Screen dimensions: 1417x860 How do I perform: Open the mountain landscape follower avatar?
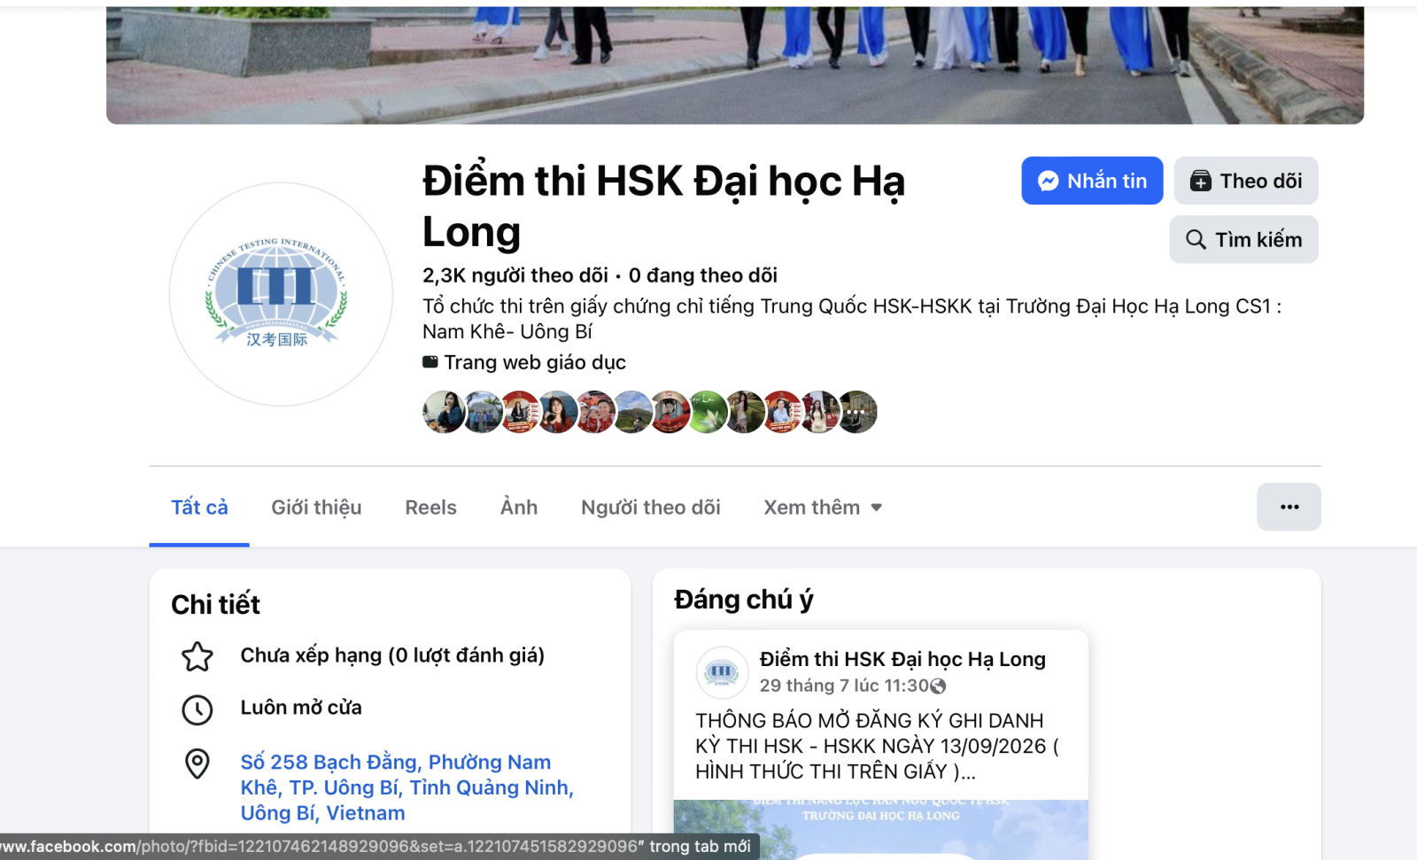point(633,412)
